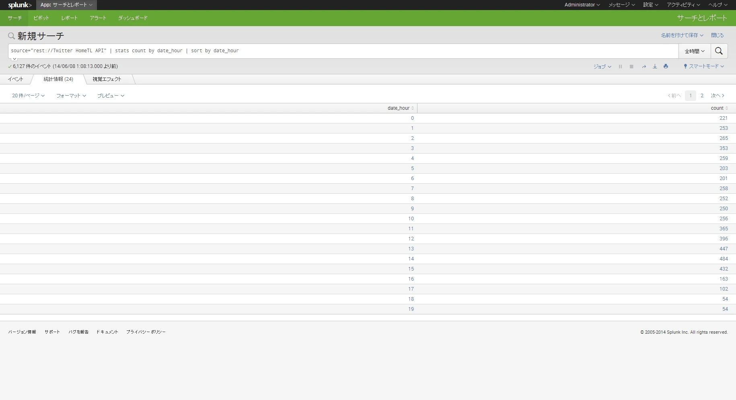736x400 pixels.
Task: Click 次へ next page link
Action: point(717,96)
